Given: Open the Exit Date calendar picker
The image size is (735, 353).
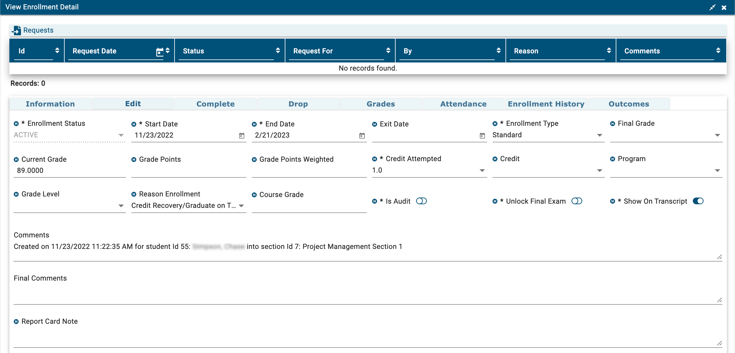Looking at the screenshot, I should pos(482,136).
